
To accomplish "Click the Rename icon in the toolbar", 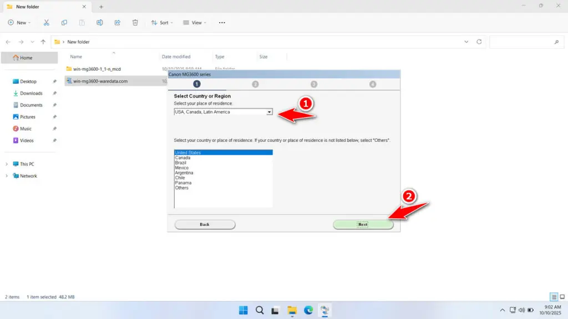I will pyautogui.click(x=100, y=22).
